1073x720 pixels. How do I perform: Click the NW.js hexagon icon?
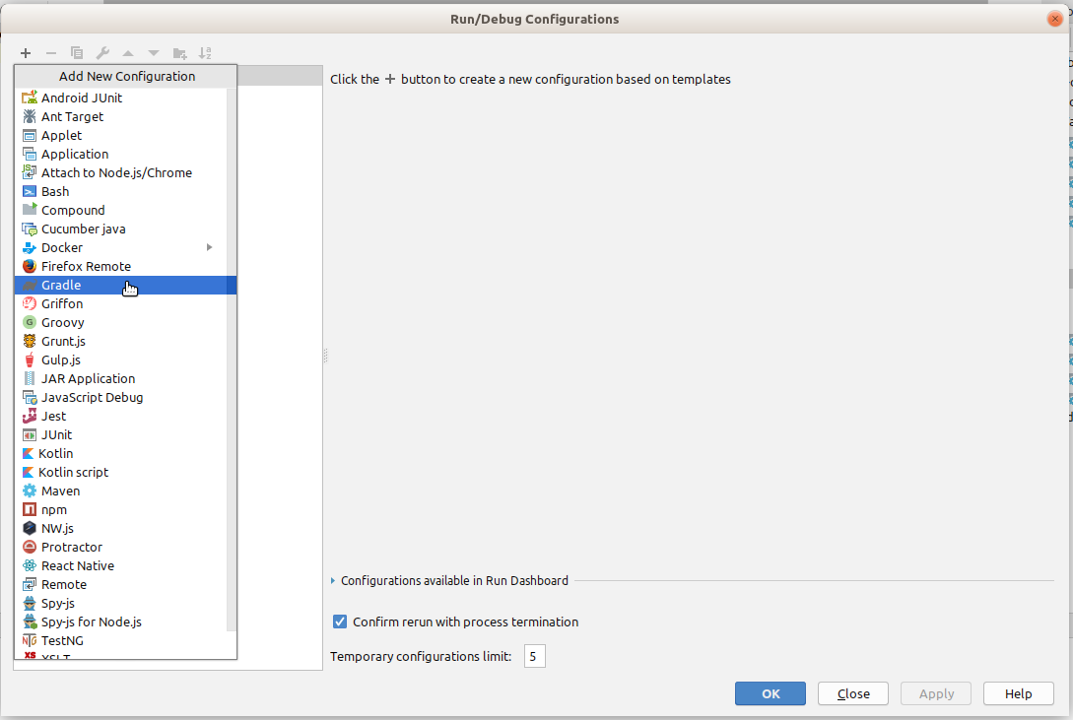(30, 528)
